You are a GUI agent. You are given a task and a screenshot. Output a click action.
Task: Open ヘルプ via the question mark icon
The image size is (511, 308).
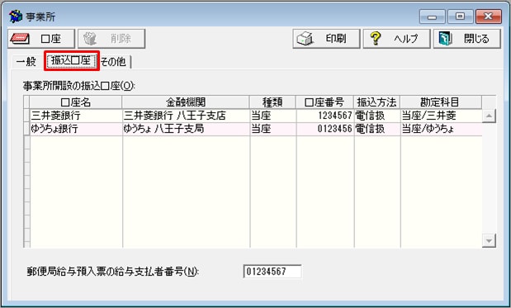tap(396, 39)
